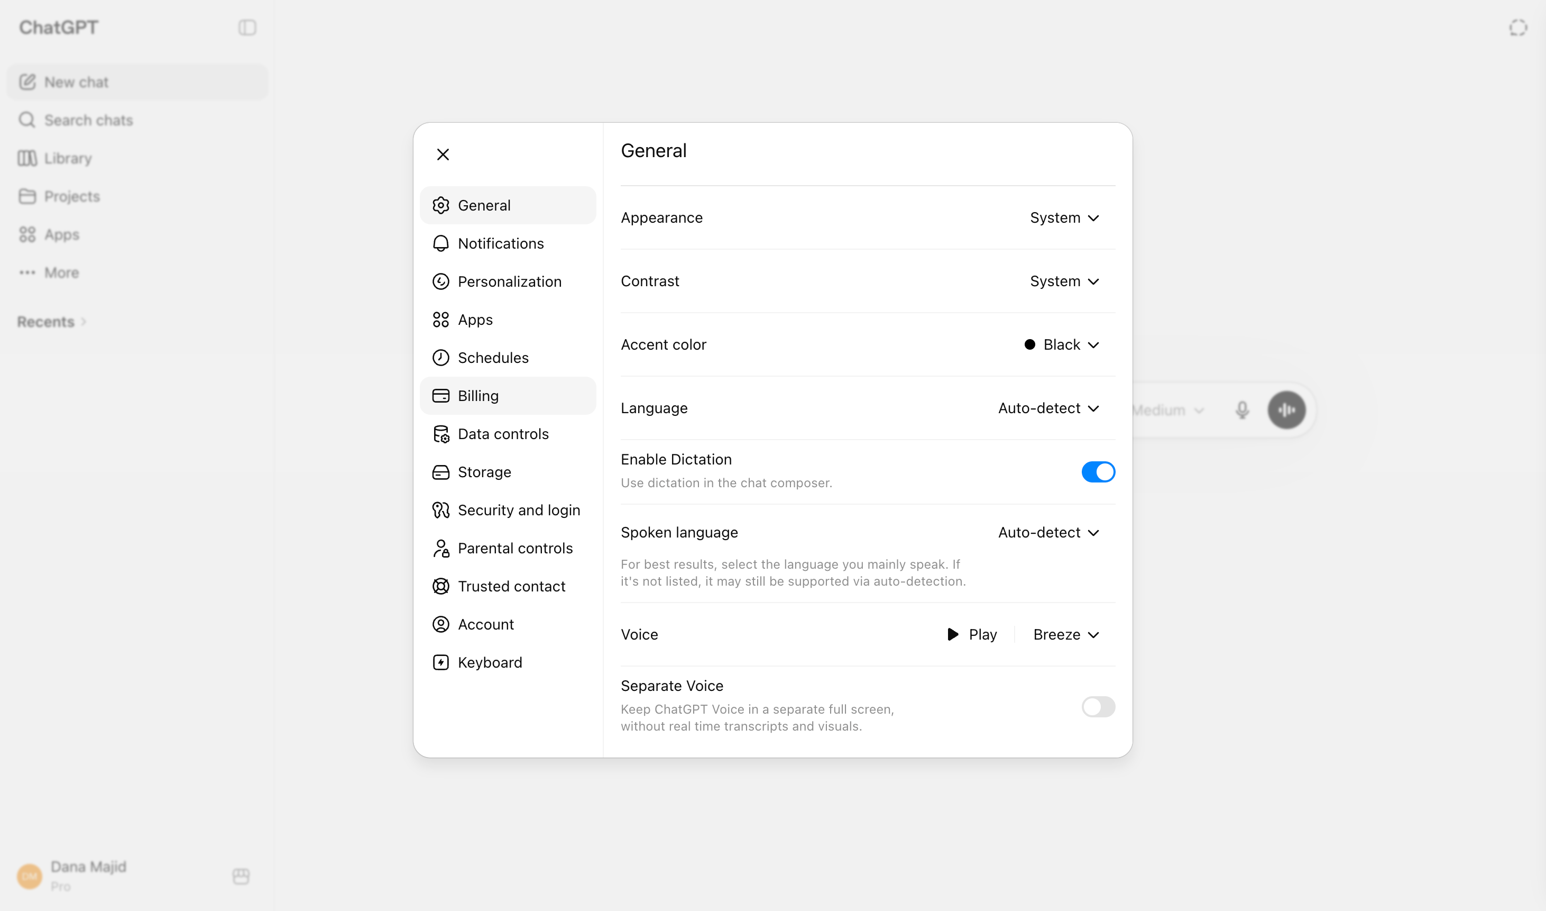
Task: Click the ChatGPT logo text in sidebar
Action: [x=58, y=27]
